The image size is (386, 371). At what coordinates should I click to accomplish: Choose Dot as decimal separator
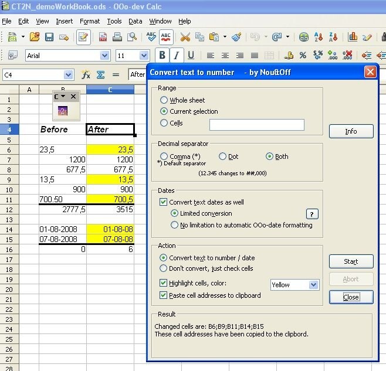coord(228,156)
